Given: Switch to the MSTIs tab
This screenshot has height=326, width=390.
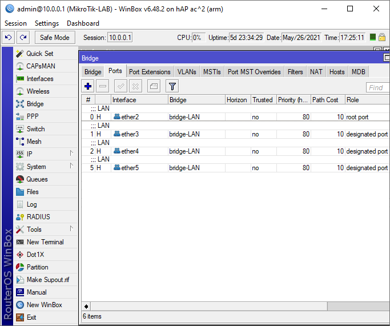Looking at the screenshot, I should click(212, 72).
